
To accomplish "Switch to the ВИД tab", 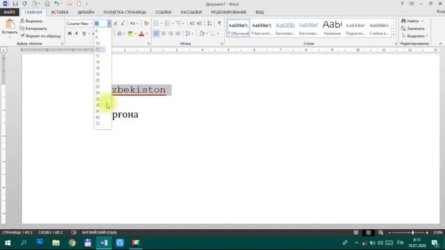I will (x=259, y=12).
